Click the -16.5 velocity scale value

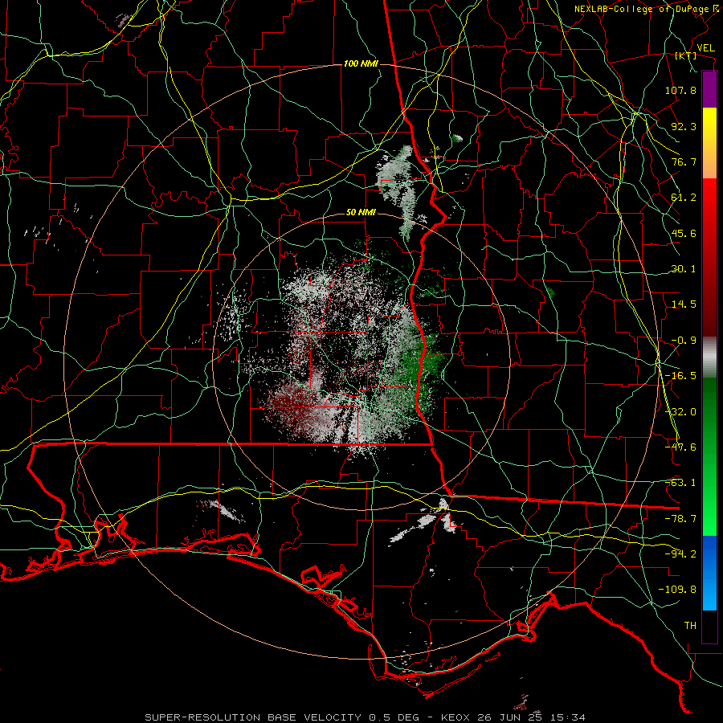coord(680,376)
